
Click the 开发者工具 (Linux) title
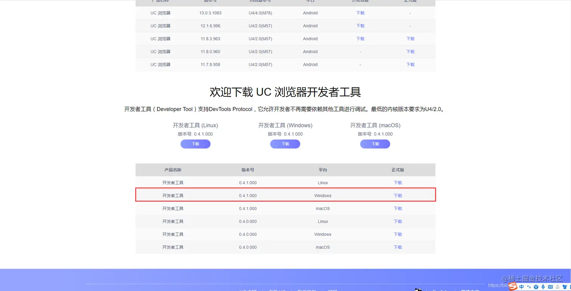(195, 125)
